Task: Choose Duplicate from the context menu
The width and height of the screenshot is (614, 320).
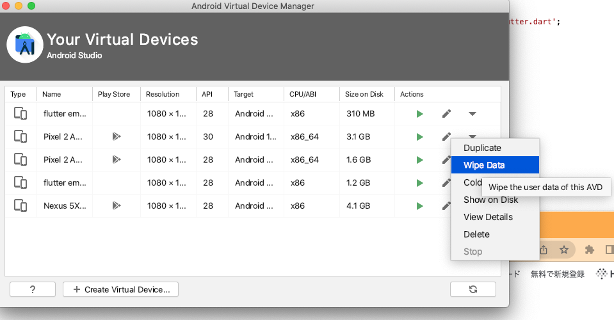Action: pos(496,148)
